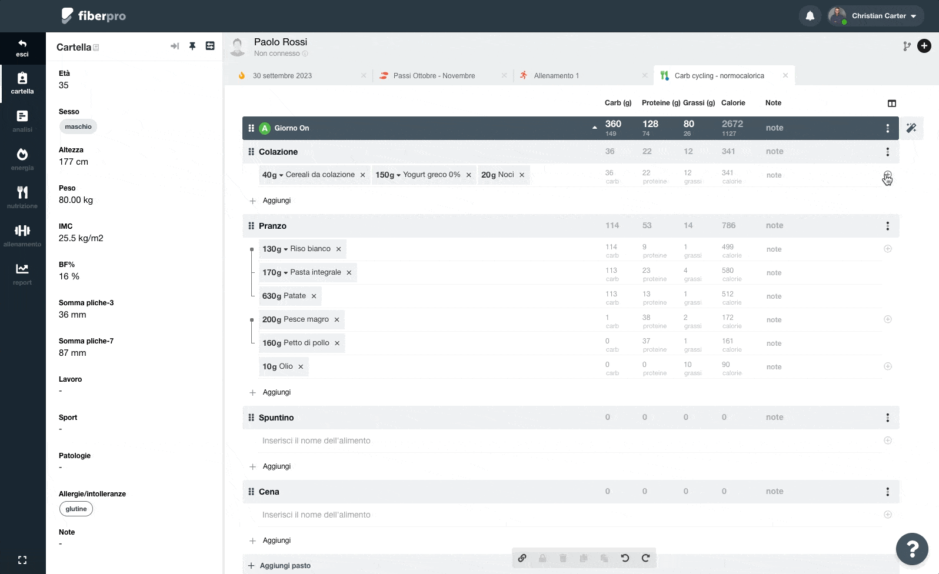Click plus circle on Riso bianco row
This screenshot has height=574, width=939.
888,249
